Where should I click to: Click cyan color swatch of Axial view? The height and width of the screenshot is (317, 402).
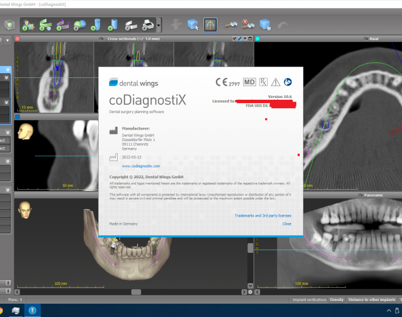[x=257, y=38]
